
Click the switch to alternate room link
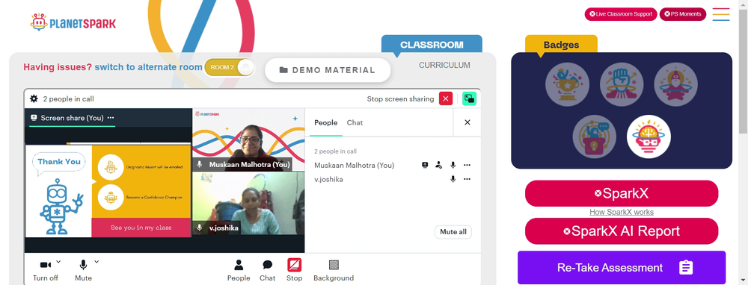tap(148, 68)
